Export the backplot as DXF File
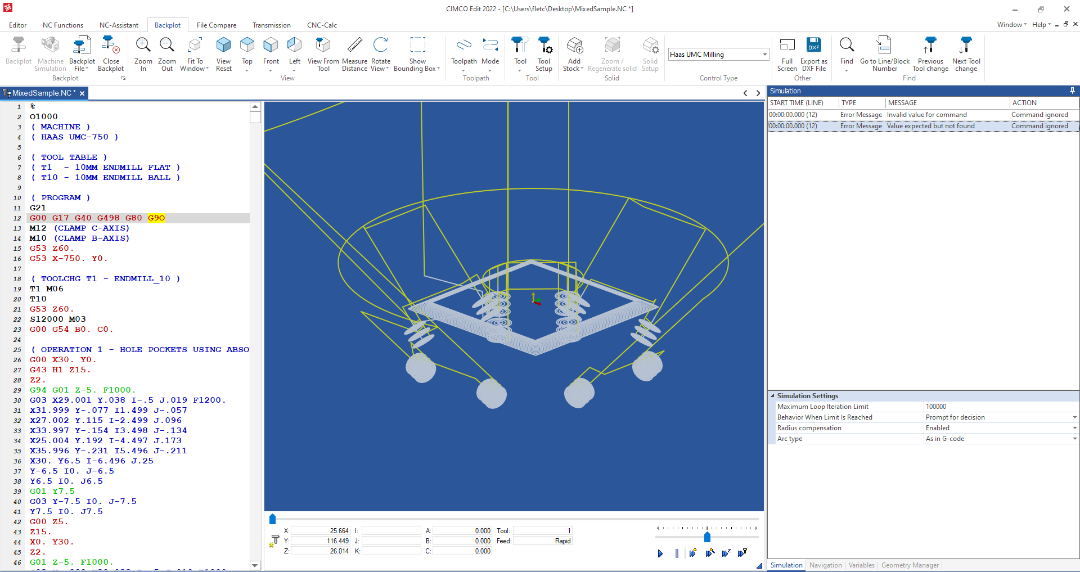The height and width of the screenshot is (572, 1080). (x=813, y=54)
